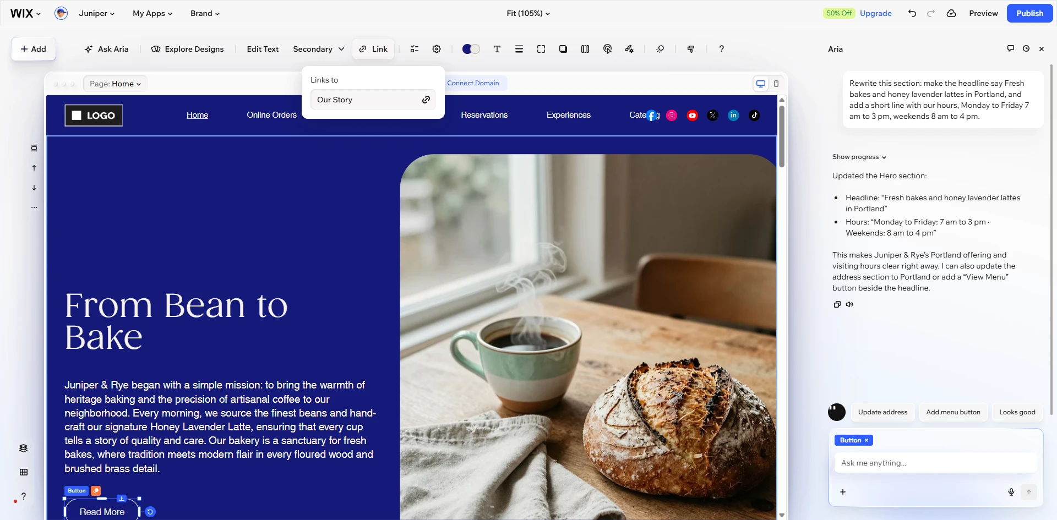Open the Connect Domain link

tap(473, 83)
